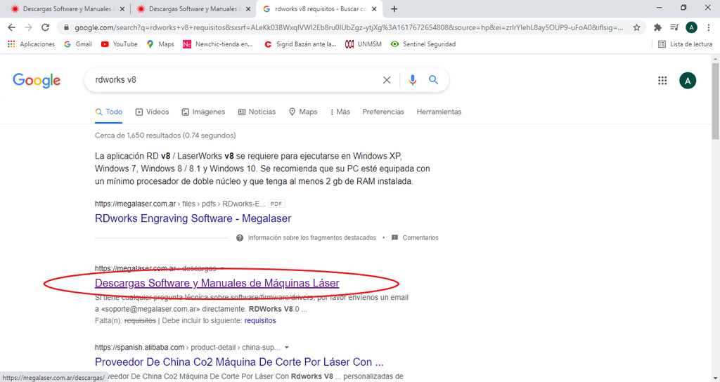Start voice search with the microphone
The width and height of the screenshot is (720, 382).
coord(412,80)
